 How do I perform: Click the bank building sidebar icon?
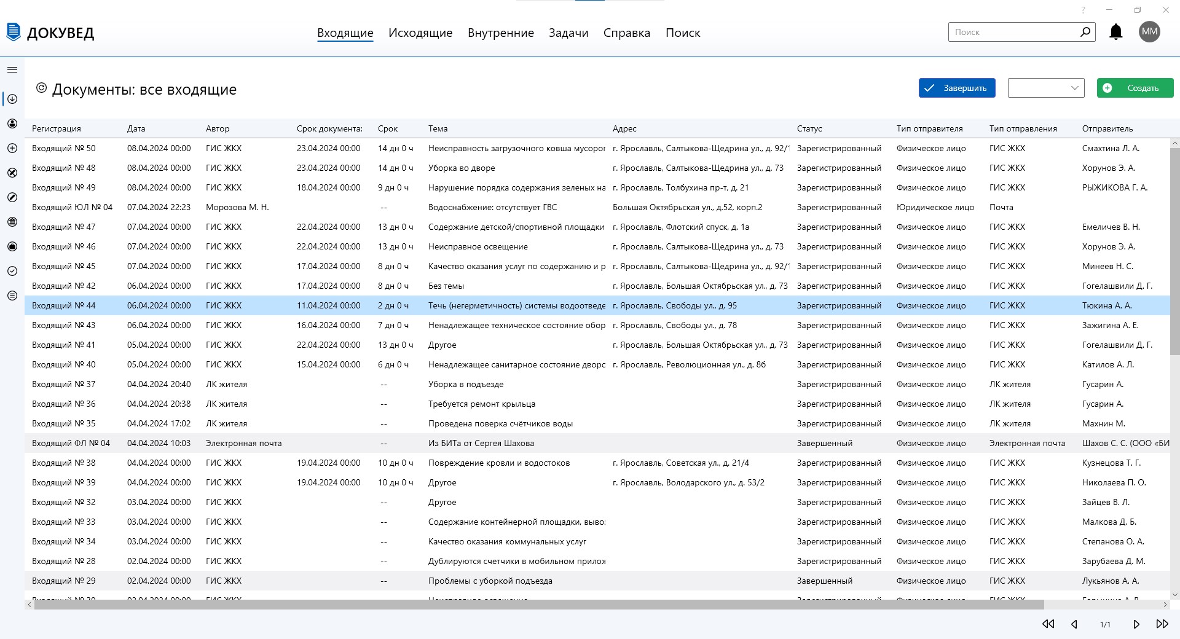click(x=12, y=222)
